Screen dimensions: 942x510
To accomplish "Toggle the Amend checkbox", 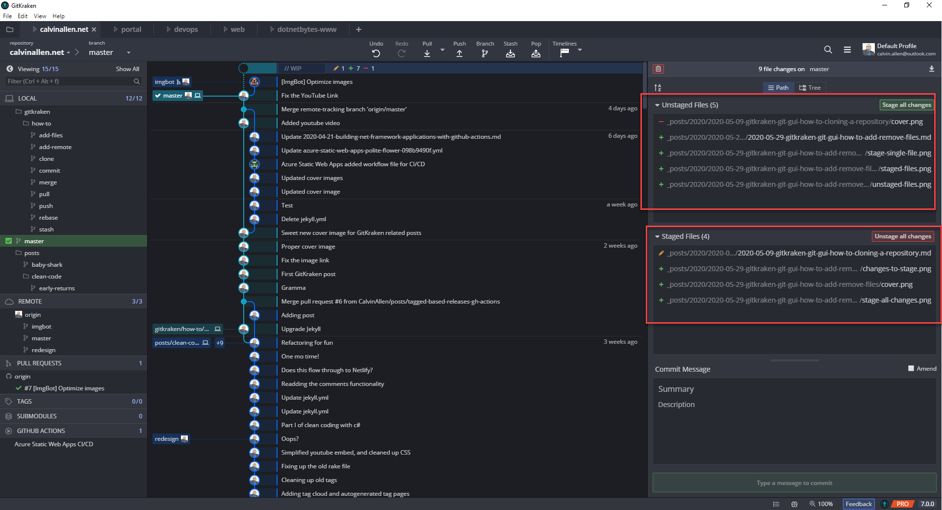I will click(911, 368).
